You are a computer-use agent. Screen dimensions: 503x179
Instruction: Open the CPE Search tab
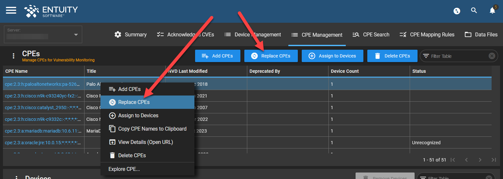coord(371,34)
